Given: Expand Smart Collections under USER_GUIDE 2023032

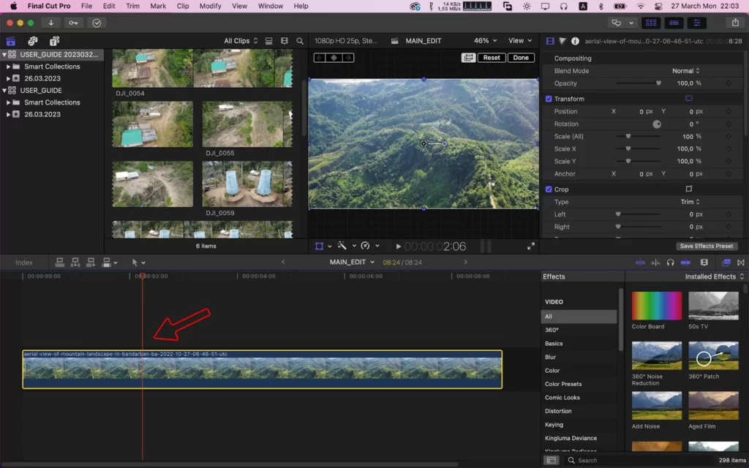Looking at the screenshot, I should [x=8, y=67].
